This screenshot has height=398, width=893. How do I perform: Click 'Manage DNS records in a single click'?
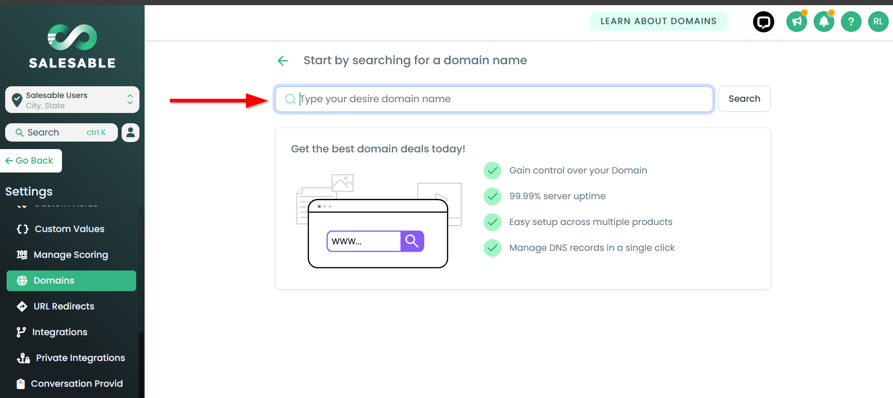coord(592,248)
